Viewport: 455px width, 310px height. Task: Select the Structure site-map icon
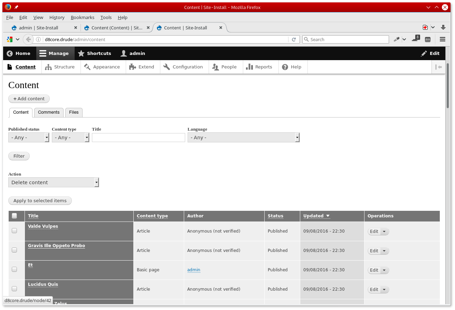(x=48, y=67)
